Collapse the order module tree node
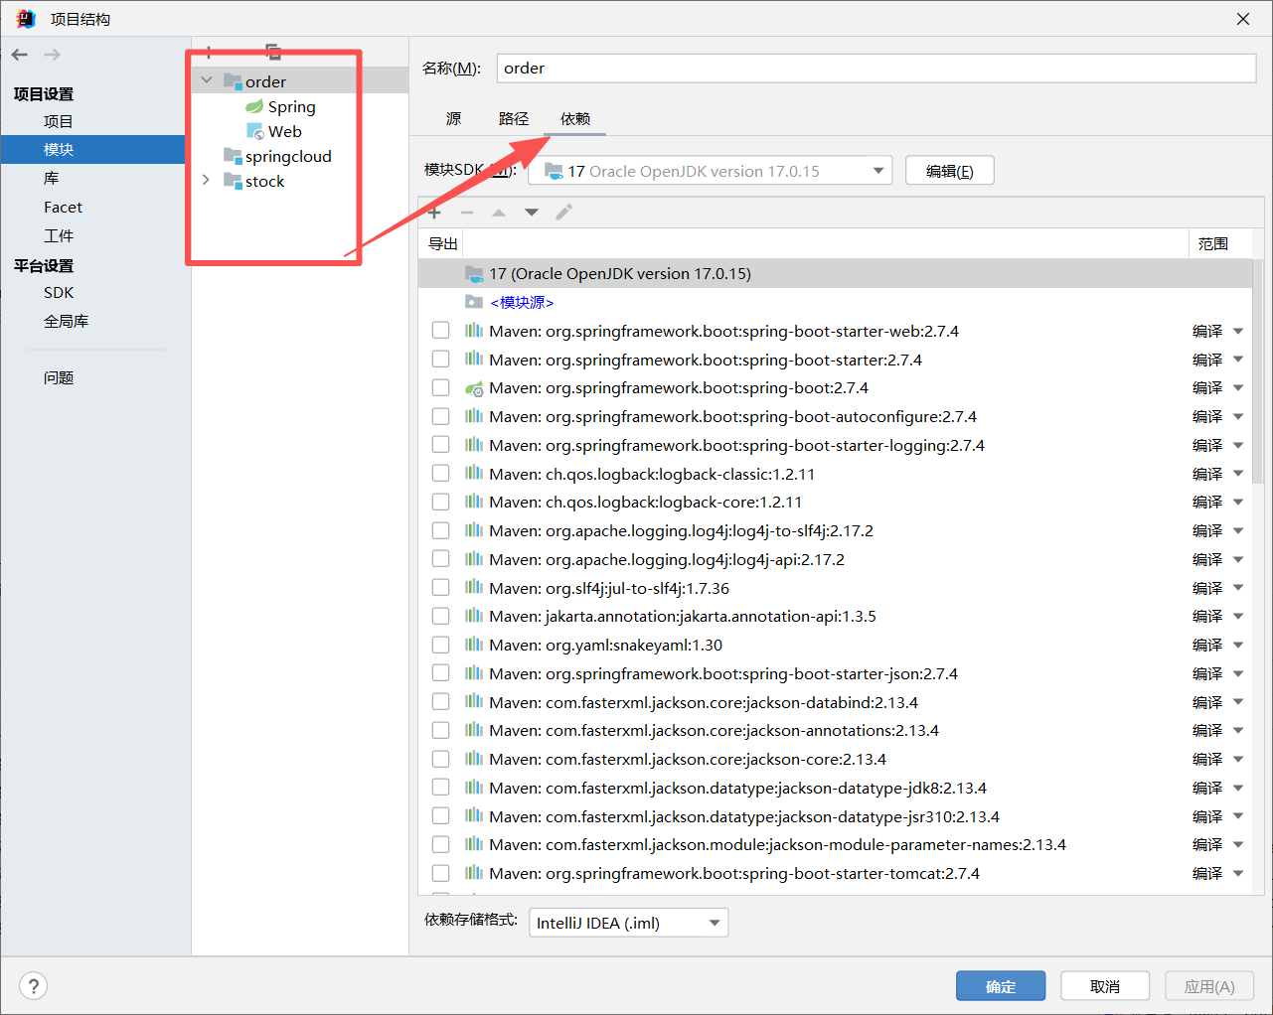The height and width of the screenshot is (1015, 1273). click(207, 80)
